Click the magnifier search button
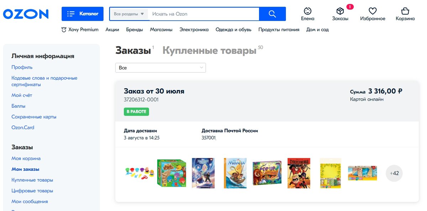Image resolution: width=427 pixels, height=211 pixels. pyautogui.click(x=272, y=14)
